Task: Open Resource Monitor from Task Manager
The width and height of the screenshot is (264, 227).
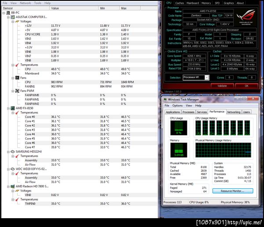Action: click(x=233, y=191)
